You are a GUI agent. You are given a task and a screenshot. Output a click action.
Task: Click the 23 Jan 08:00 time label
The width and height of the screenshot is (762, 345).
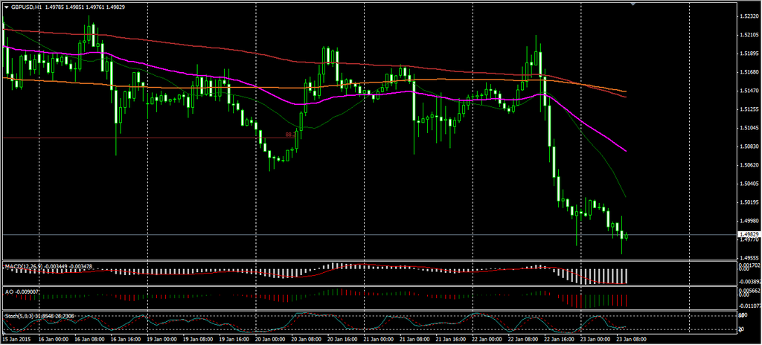coord(633,338)
